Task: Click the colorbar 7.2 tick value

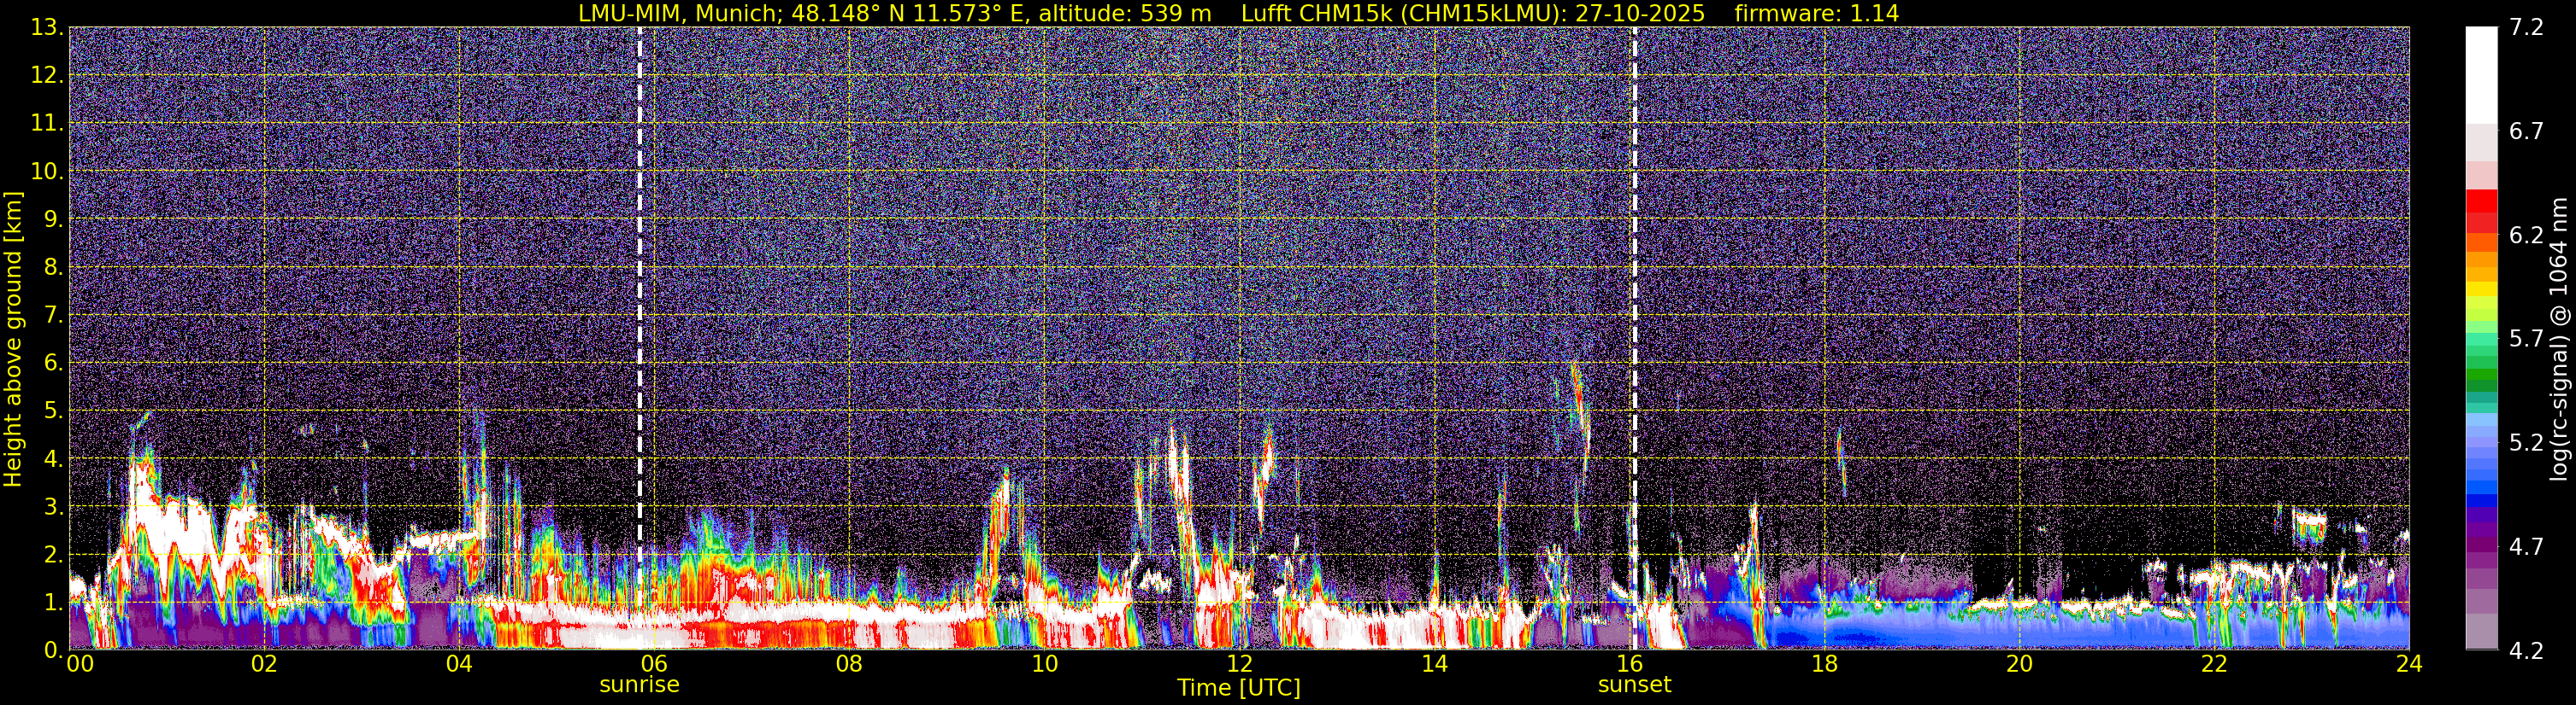Action: [x=2526, y=28]
